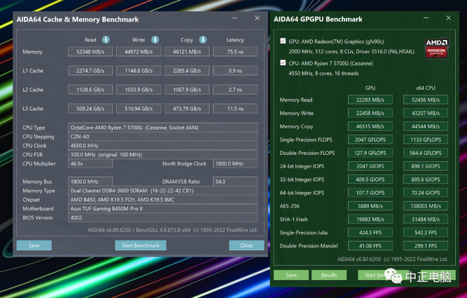Close the Cache & Memory Benchmark window

pos(257,18)
